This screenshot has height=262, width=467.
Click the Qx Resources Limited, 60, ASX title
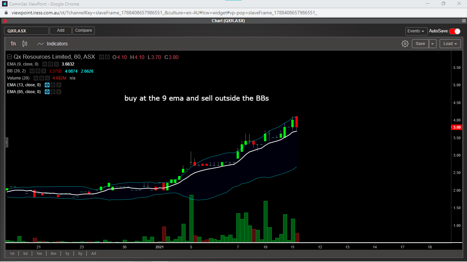point(54,57)
